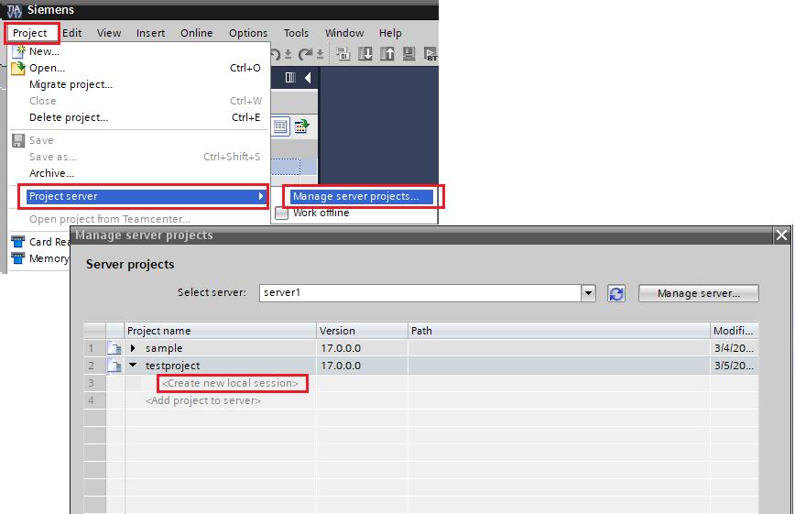Click the download to device toolbar icon
This screenshot has height=514, width=795.
point(366,54)
